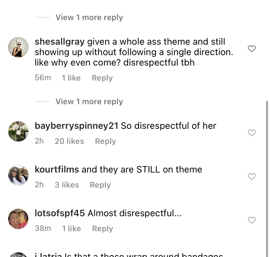Reply to lotsofspf45's comment
Viewport: 270px width, 257px height.
coord(102,229)
